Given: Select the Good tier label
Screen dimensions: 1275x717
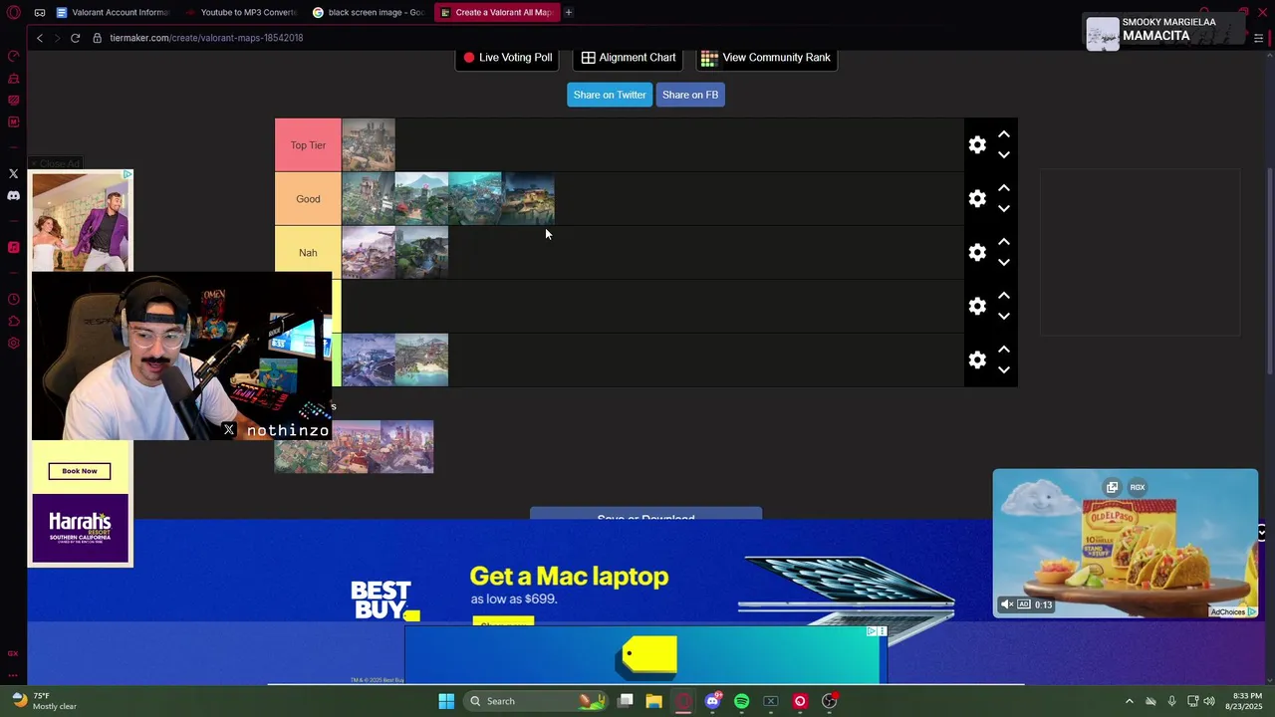Looking at the screenshot, I should point(308,199).
